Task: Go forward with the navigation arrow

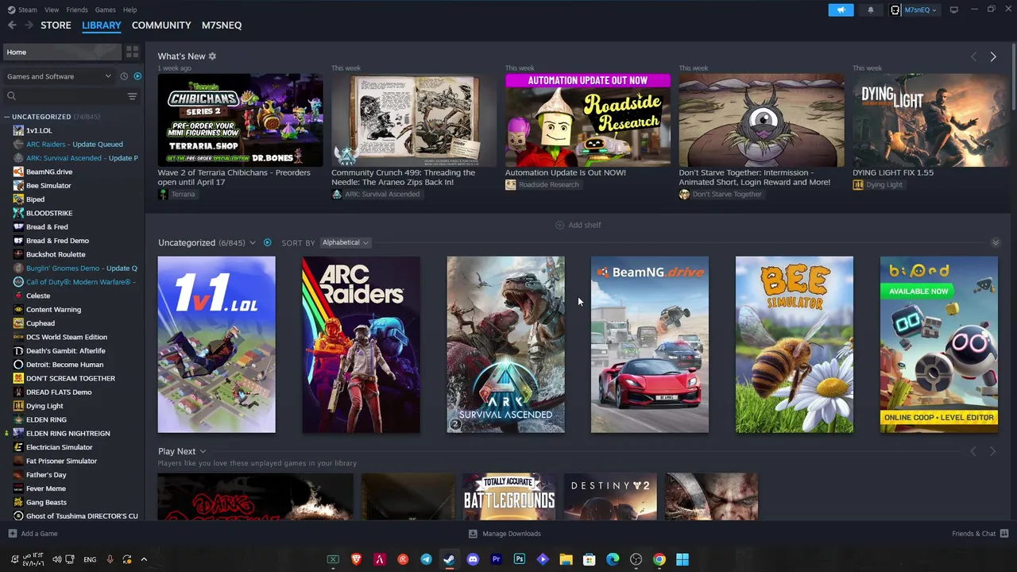Action: tap(29, 25)
